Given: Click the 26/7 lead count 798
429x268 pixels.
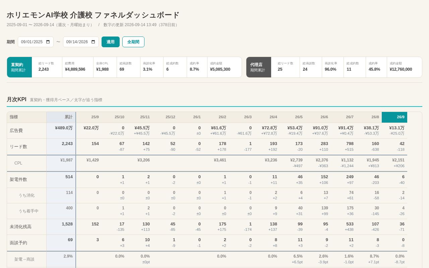Looking at the screenshot, I should coord(349,144).
